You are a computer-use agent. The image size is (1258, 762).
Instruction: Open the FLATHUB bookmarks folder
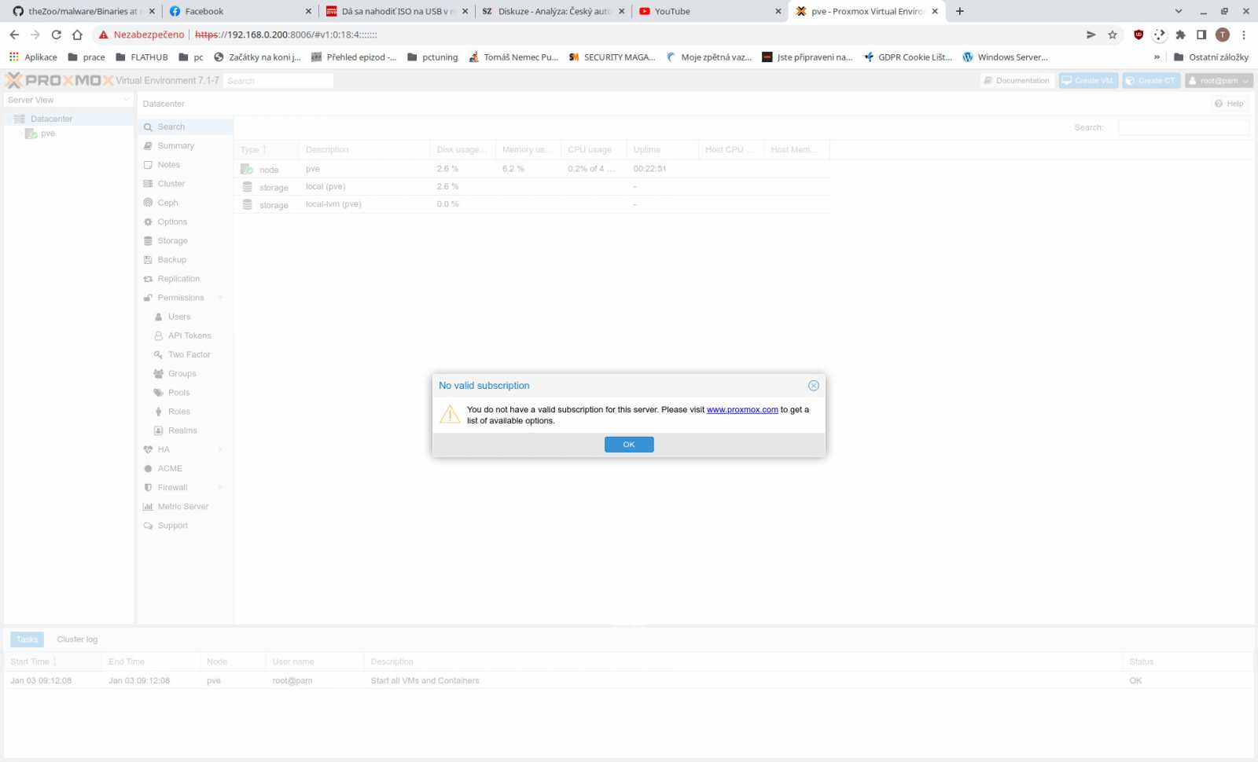click(x=142, y=57)
